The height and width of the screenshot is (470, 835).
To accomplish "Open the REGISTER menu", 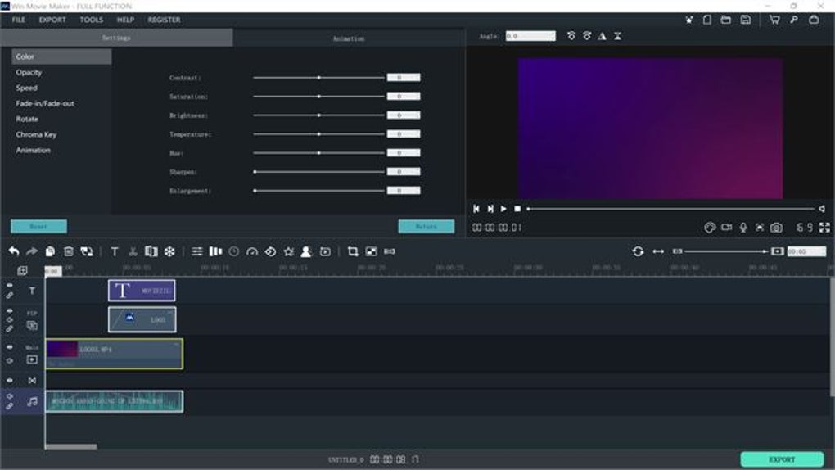I will coord(164,20).
